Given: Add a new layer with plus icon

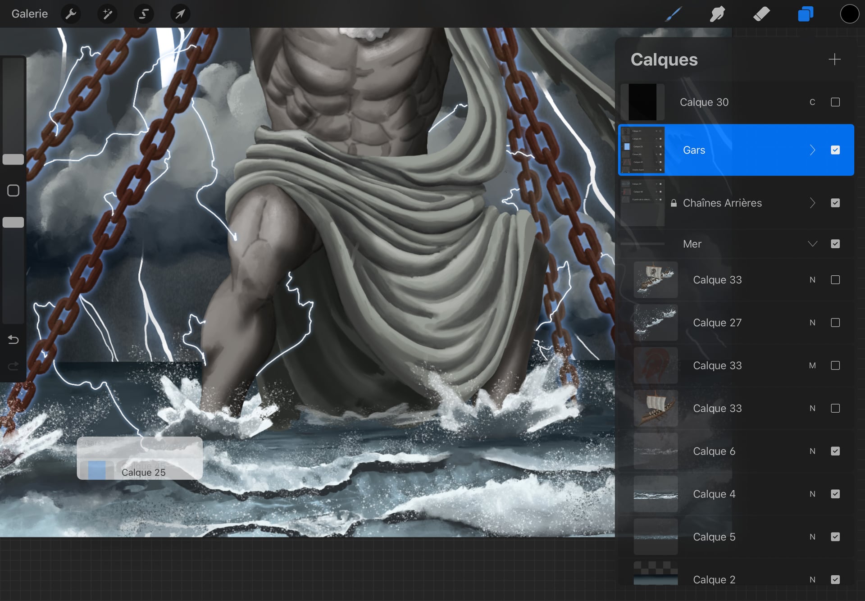Looking at the screenshot, I should click(x=834, y=59).
